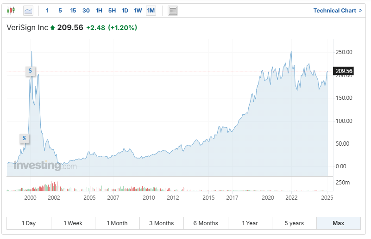371x239 pixels.
Task: Click the 250m volume axis label
Action: 343,183
